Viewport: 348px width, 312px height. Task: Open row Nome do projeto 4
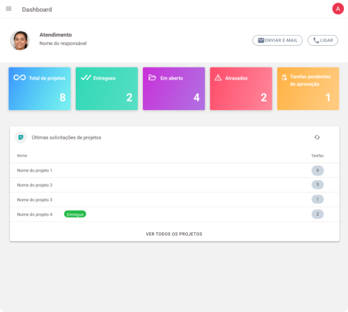175,214
